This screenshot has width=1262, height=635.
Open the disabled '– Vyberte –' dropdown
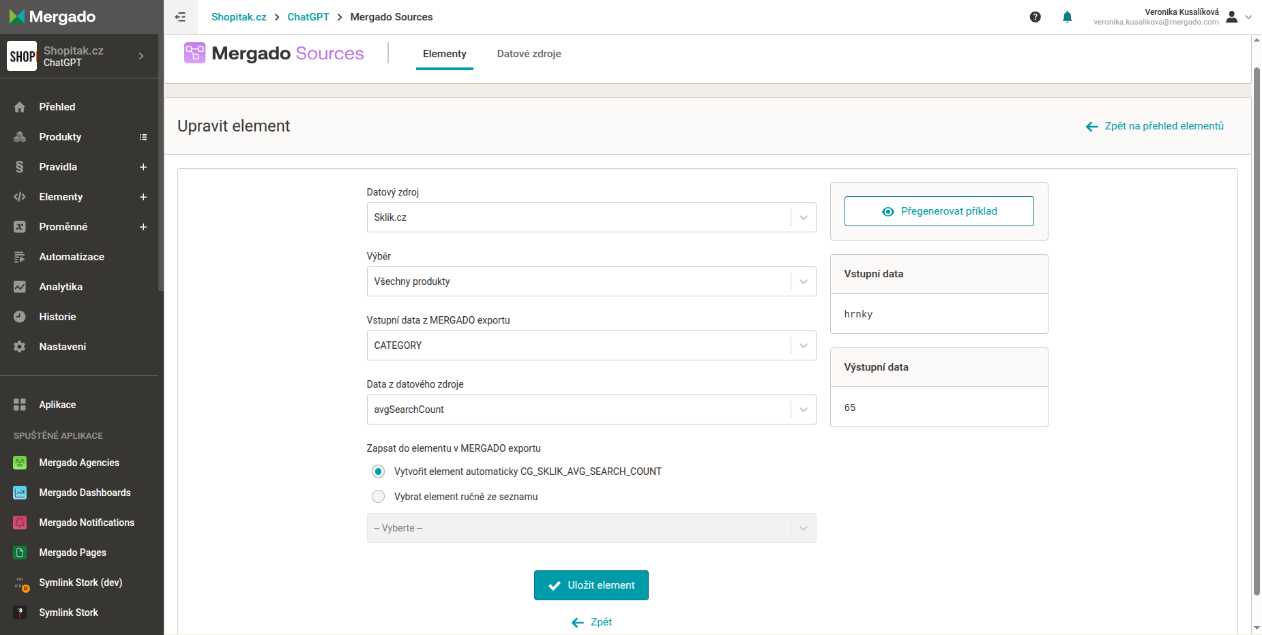(591, 528)
